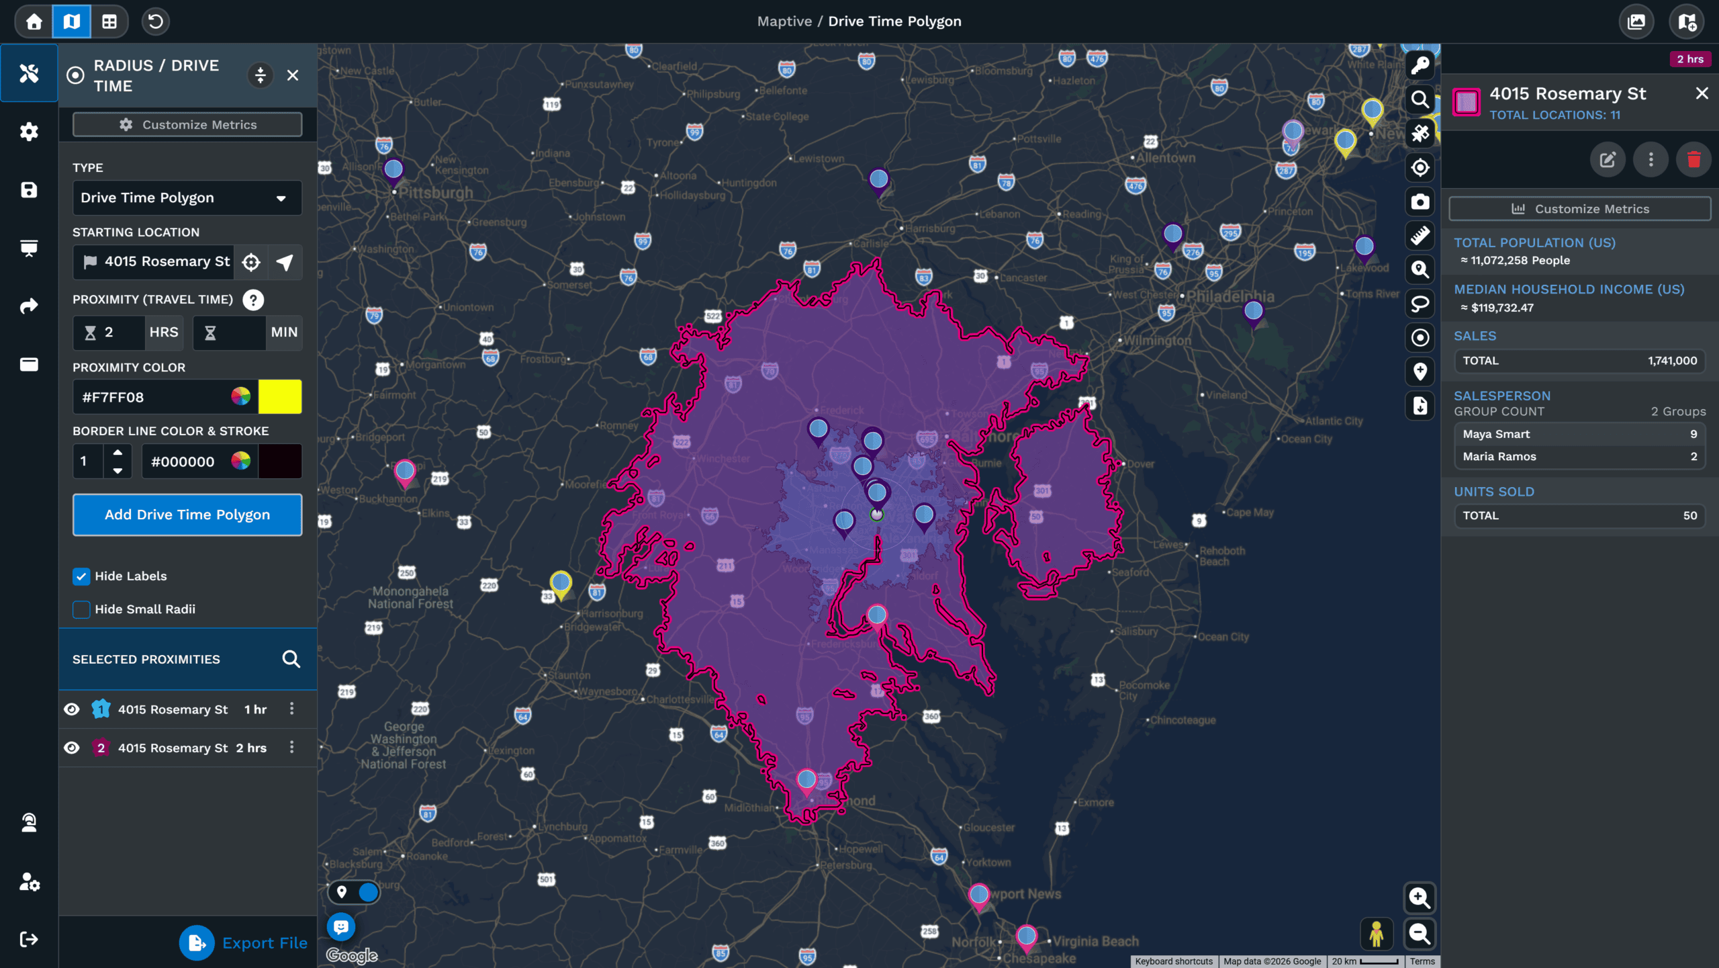The width and height of the screenshot is (1719, 968).
Task: Open the card sidebar icon
Action: (x=29, y=364)
